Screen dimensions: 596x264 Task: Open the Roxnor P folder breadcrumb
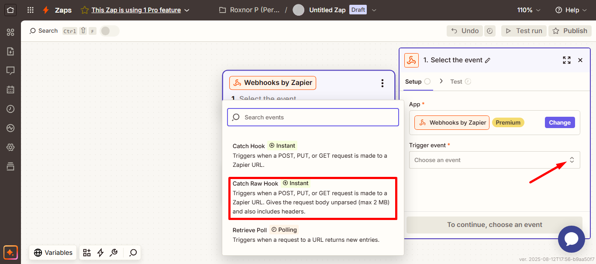click(250, 10)
